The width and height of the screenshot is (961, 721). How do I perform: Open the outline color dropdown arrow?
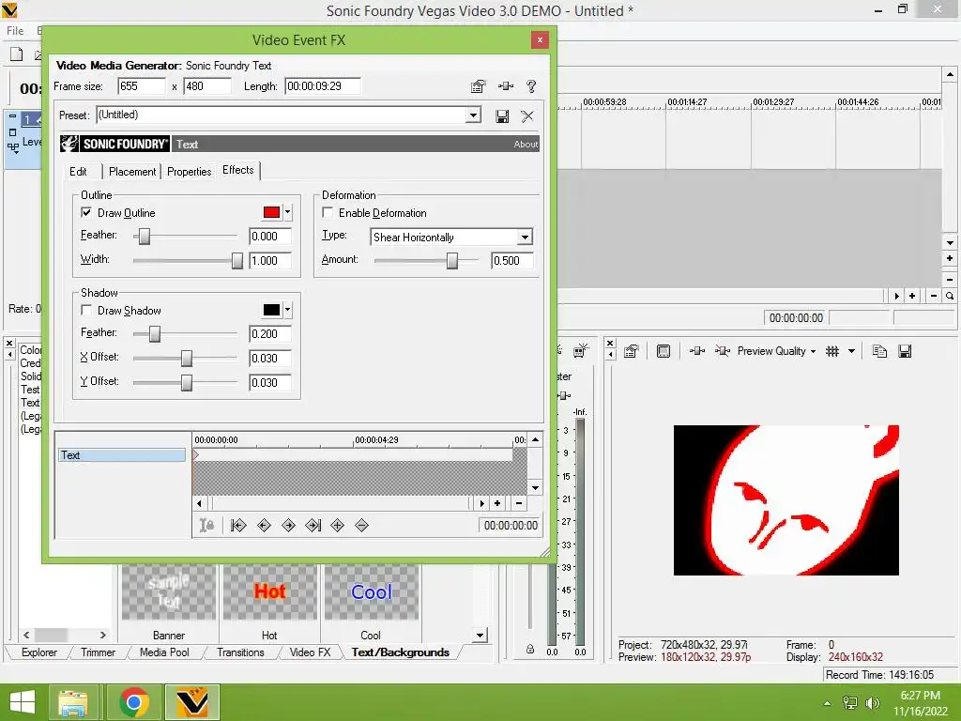click(288, 212)
